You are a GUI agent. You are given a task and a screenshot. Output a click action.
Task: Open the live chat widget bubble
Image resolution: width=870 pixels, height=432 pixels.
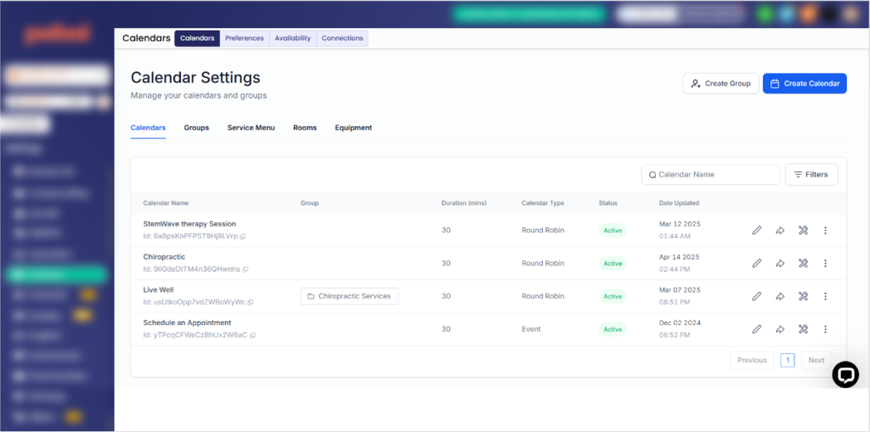pyautogui.click(x=845, y=375)
